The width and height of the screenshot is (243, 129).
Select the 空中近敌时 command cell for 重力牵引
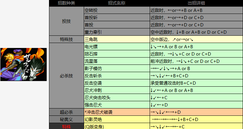[x=196, y=32]
